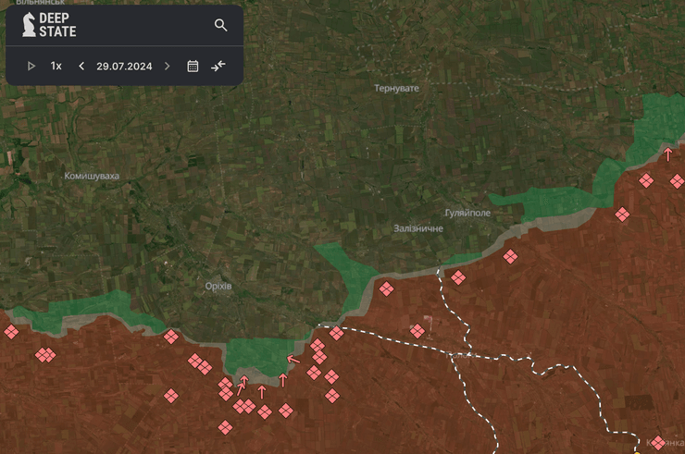This screenshot has width=685, height=454.
Task: Select the Оріхів town label
Action: pos(218,287)
